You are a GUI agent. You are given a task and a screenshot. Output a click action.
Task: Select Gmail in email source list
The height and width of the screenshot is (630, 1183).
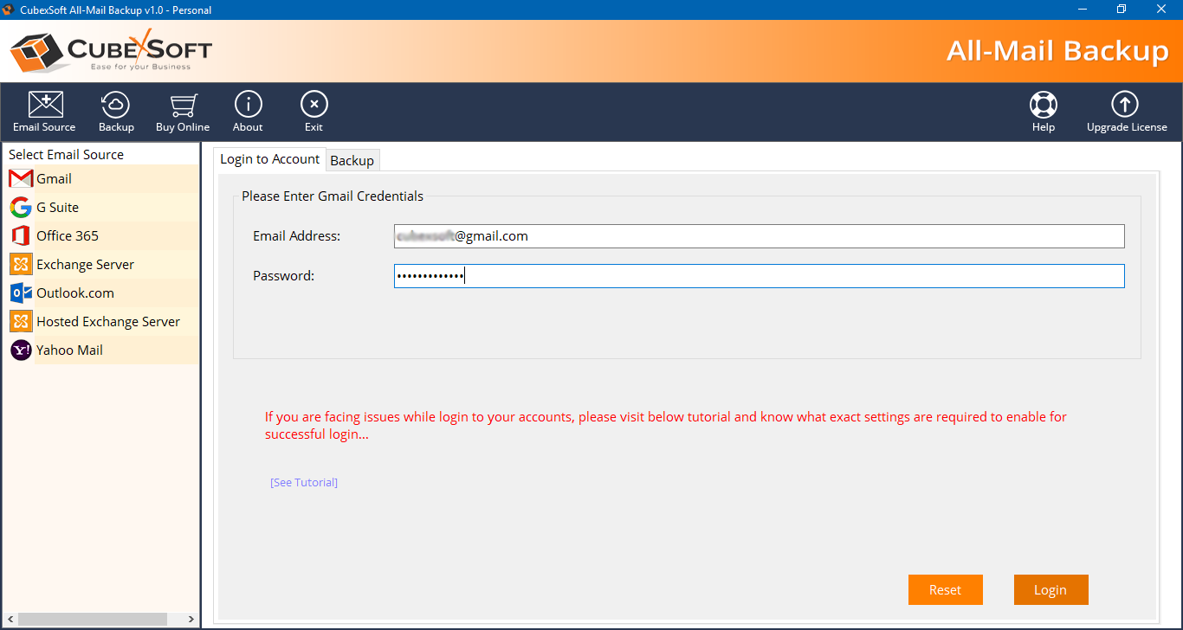click(54, 179)
